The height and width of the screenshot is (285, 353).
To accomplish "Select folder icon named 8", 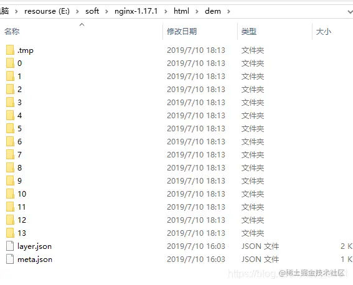I will (10, 167).
